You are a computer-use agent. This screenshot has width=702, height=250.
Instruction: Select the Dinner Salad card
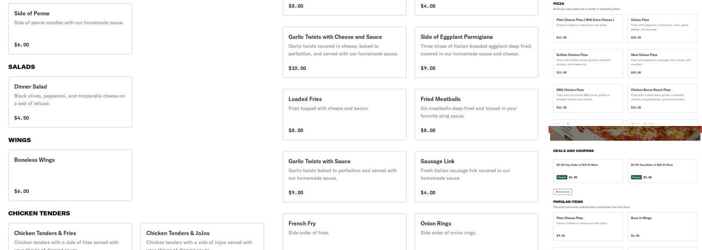click(x=70, y=102)
